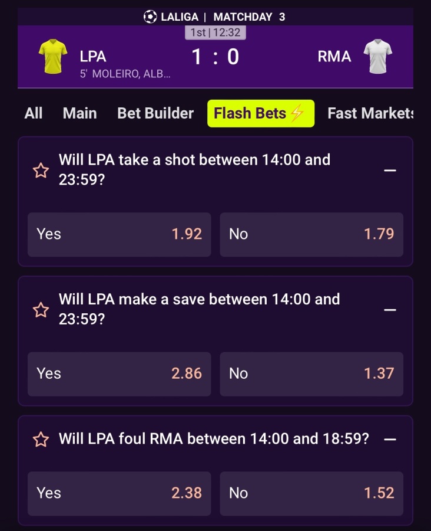Go to the Fast Markets tab
This screenshot has width=431, height=531.
[x=370, y=113]
